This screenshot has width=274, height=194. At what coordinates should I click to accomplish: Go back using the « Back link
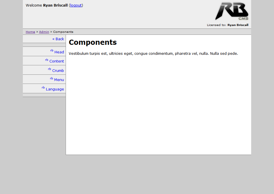pos(58,39)
